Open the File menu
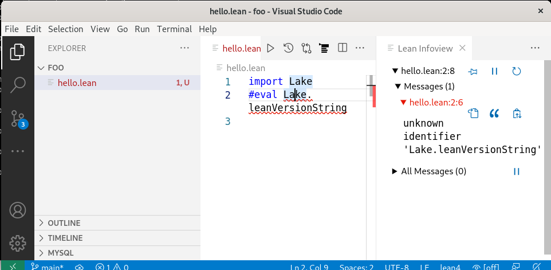The width and height of the screenshot is (551, 270). [x=11, y=29]
